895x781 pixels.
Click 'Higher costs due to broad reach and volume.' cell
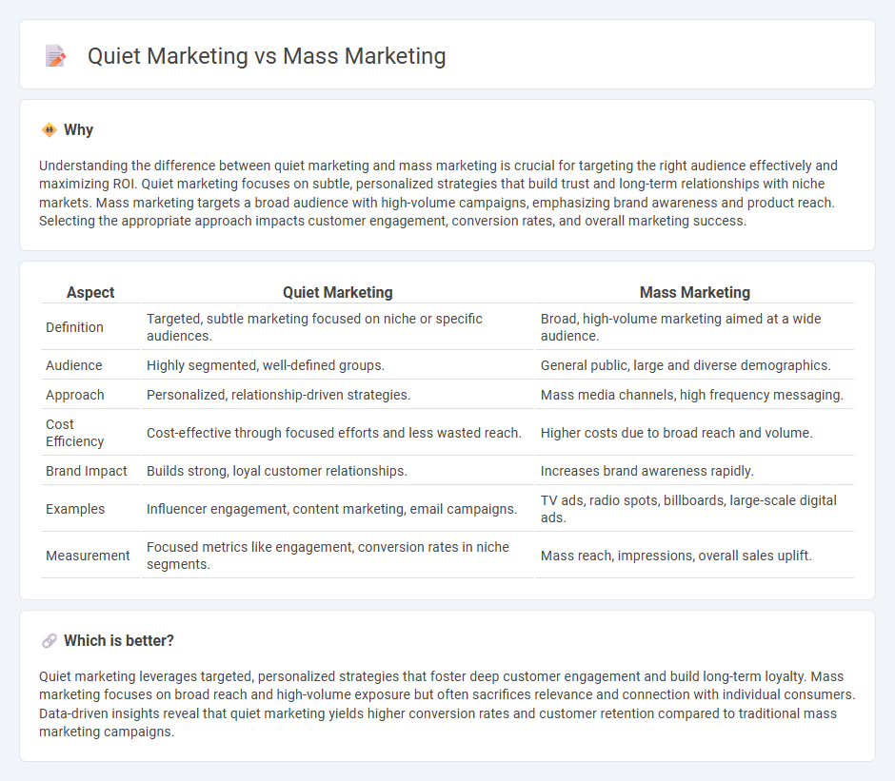click(x=695, y=433)
